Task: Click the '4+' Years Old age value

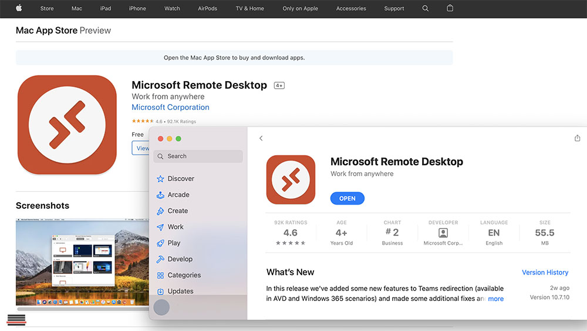Action: pyautogui.click(x=342, y=233)
